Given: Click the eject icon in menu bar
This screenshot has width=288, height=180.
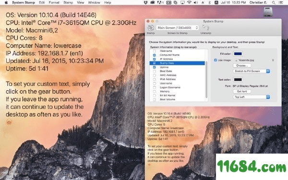Looking at the screenshot, I should tap(203, 2).
